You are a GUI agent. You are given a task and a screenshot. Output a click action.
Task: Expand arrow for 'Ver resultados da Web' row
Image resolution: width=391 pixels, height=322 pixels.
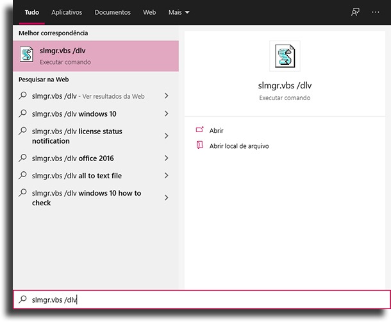point(167,96)
